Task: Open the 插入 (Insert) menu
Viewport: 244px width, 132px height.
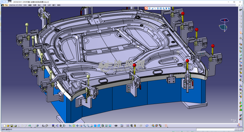Action: 40,5
